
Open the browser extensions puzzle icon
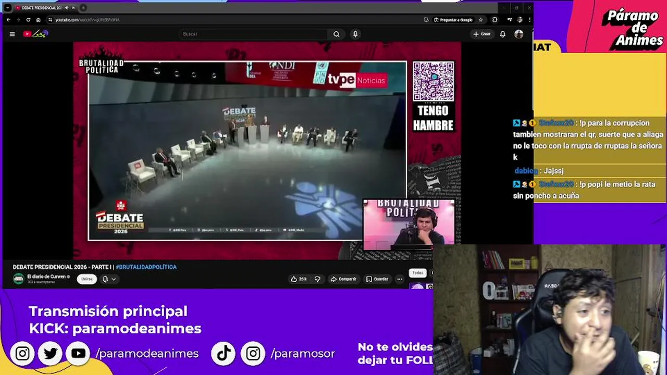point(495,20)
